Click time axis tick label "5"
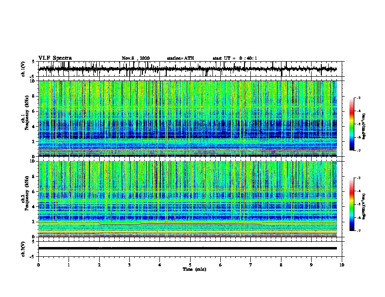This screenshot has height=297, width=385. [x=190, y=264]
